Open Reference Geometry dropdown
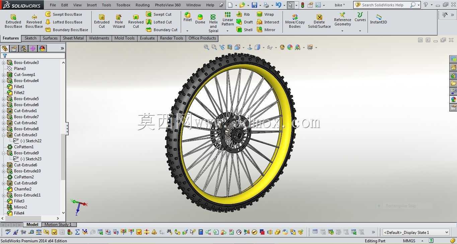 click(342, 31)
